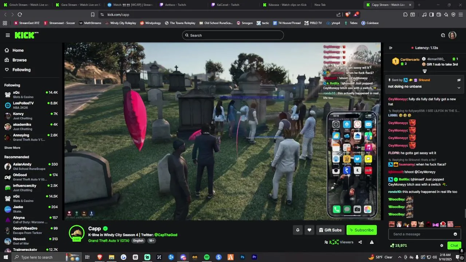Click the Kick search box

[233, 35]
